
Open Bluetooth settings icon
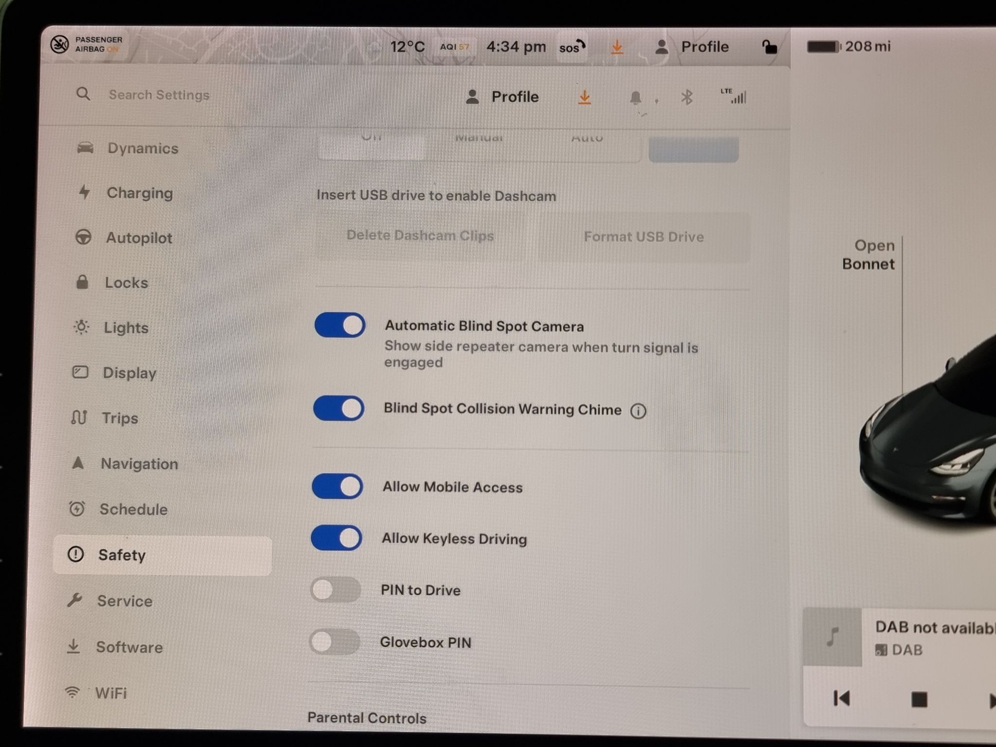[x=687, y=97]
